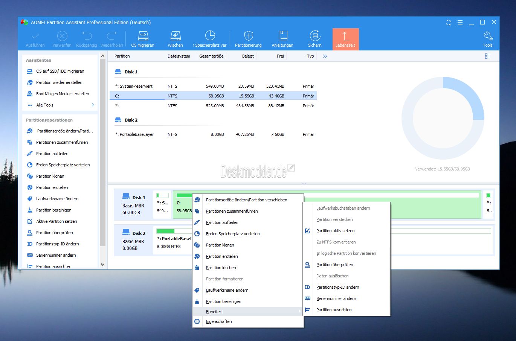Select Bootfähiges Medium erstellen
The image size is (516, 341).
(x=63, y=94)
